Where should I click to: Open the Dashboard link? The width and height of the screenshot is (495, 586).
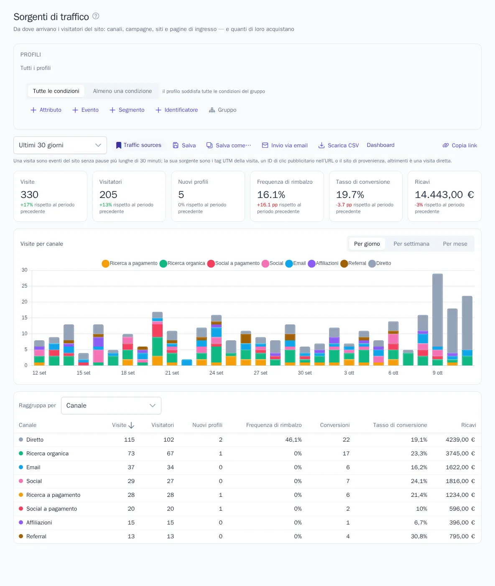click(x=381, y=145)
